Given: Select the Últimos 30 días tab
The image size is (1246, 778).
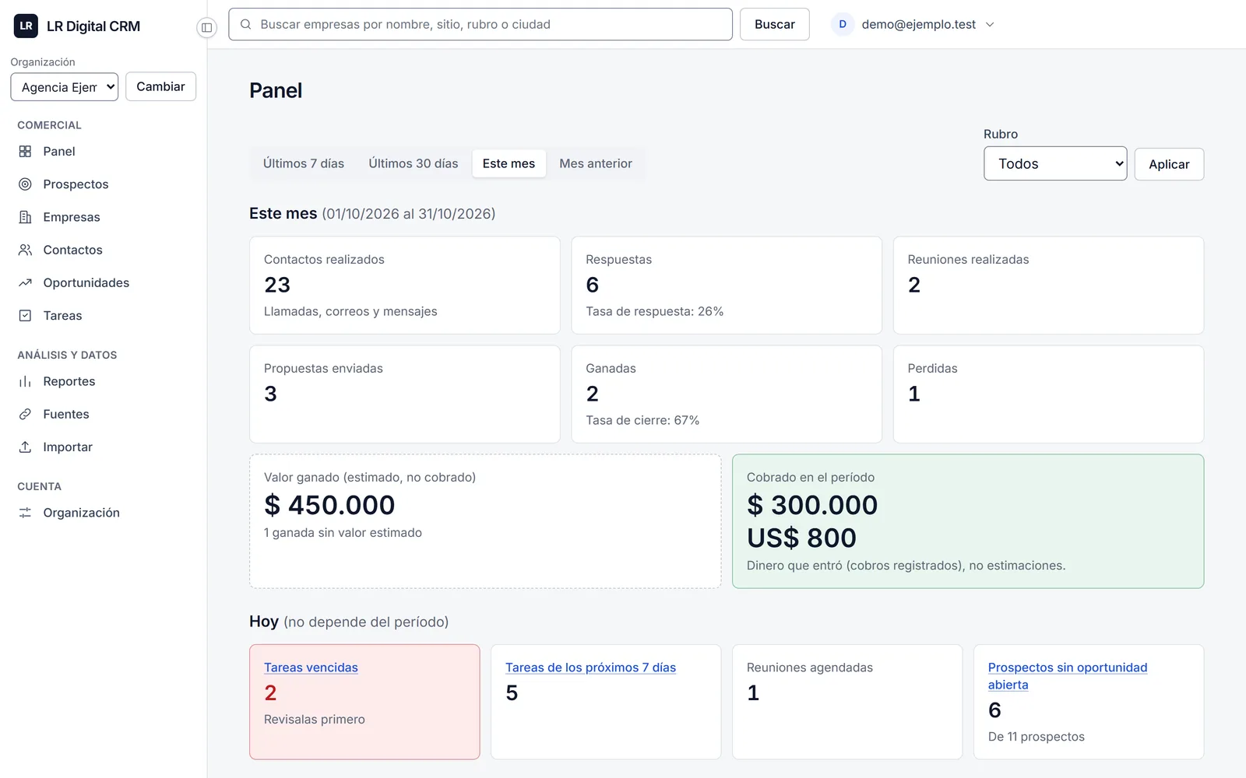Looking at the screenshot, I should tap(414, 163).
